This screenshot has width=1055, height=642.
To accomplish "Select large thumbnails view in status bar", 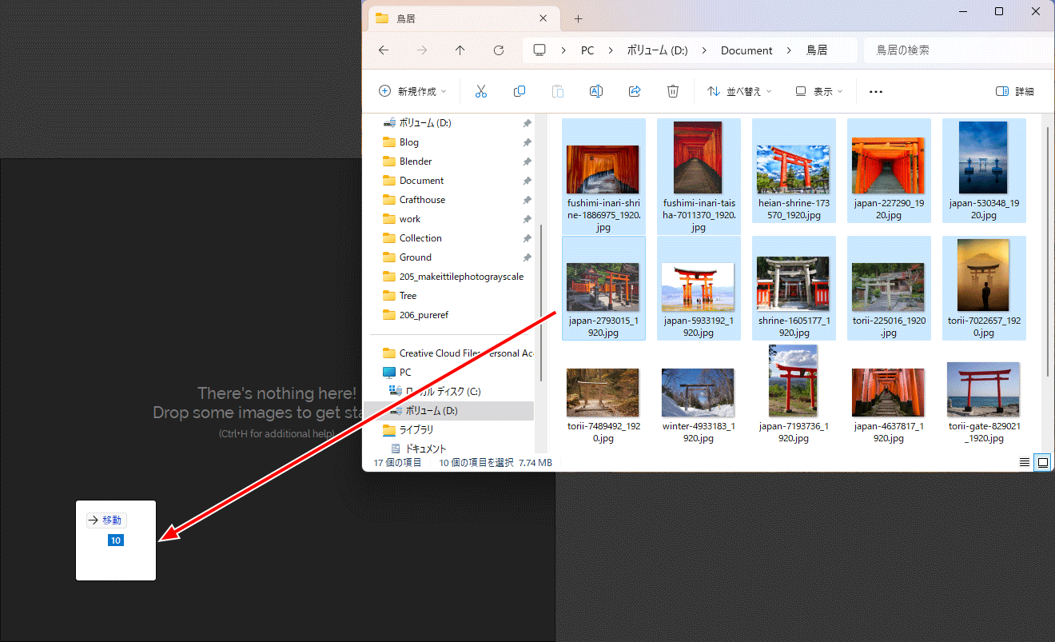I will point(1043,462).
